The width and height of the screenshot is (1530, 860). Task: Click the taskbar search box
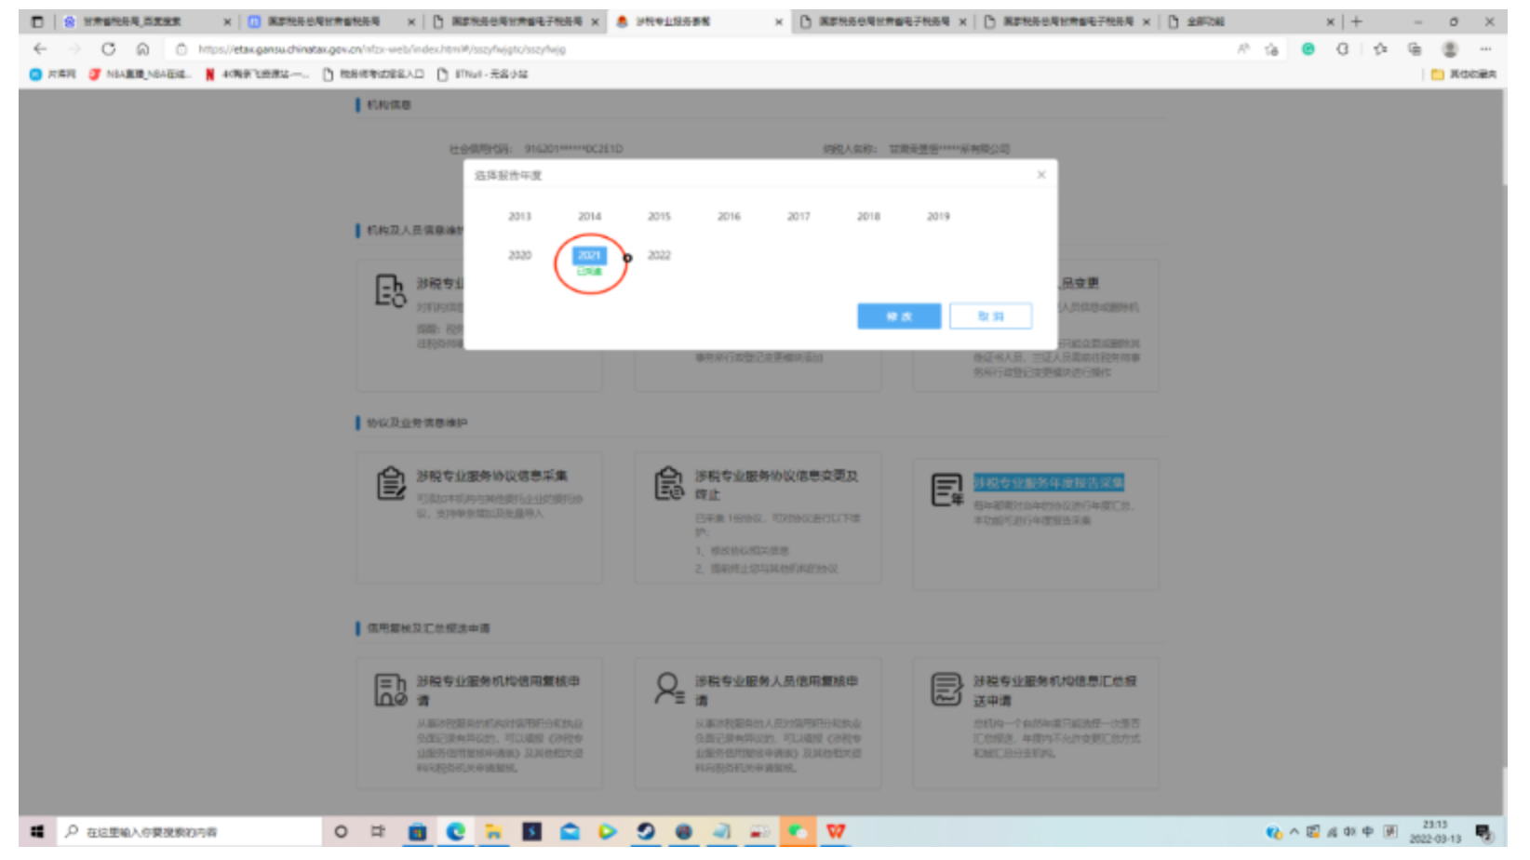pos(189,832)
